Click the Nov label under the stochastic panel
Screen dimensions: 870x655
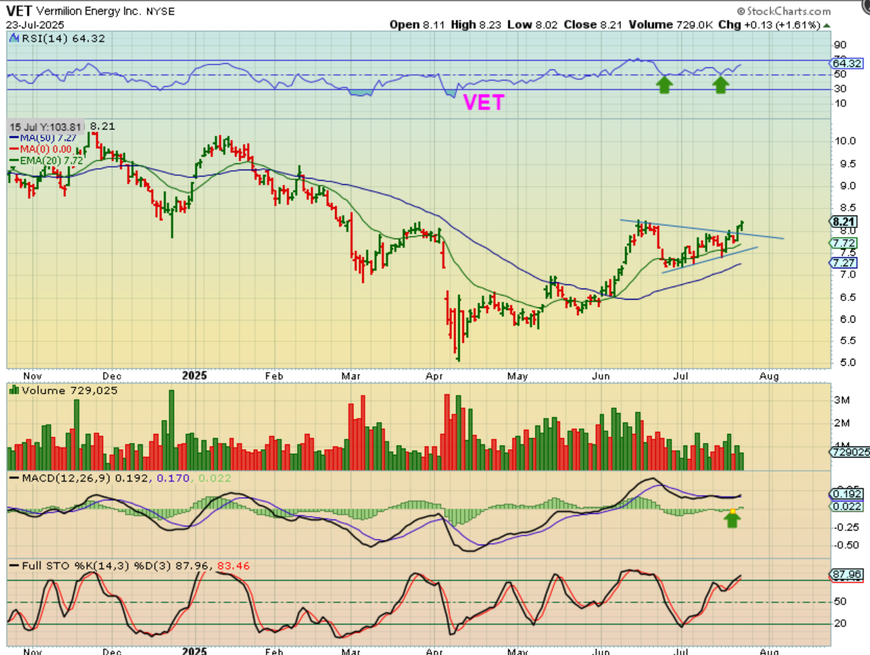click(x=31, y=652)
